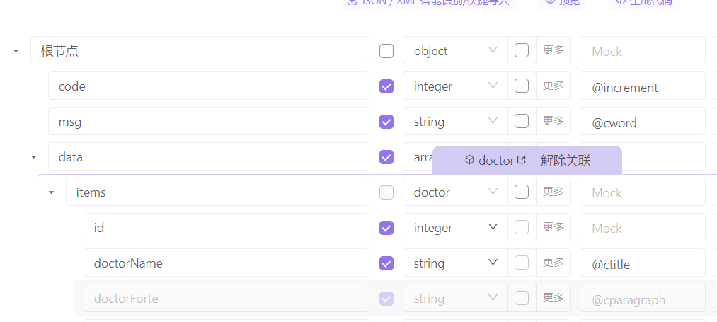Click the @increment mock field
717x322 pixels.
(642, 87)
